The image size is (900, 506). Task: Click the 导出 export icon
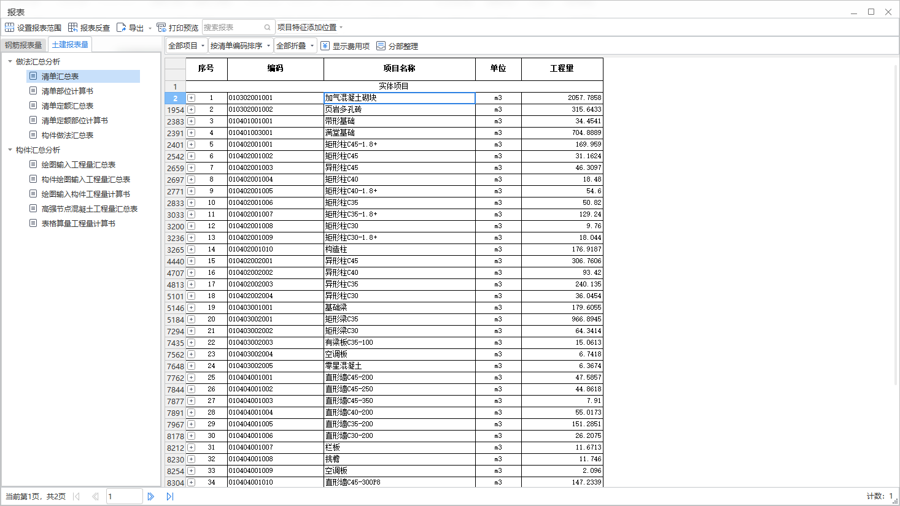(x=121, y=28)
